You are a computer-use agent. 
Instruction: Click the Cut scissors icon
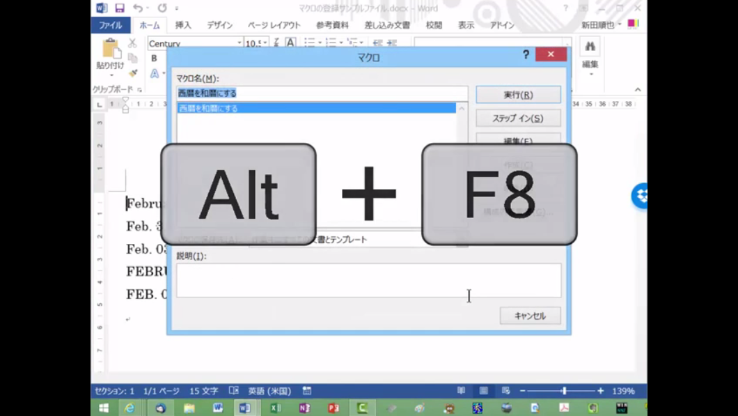[x=132, y=44]
